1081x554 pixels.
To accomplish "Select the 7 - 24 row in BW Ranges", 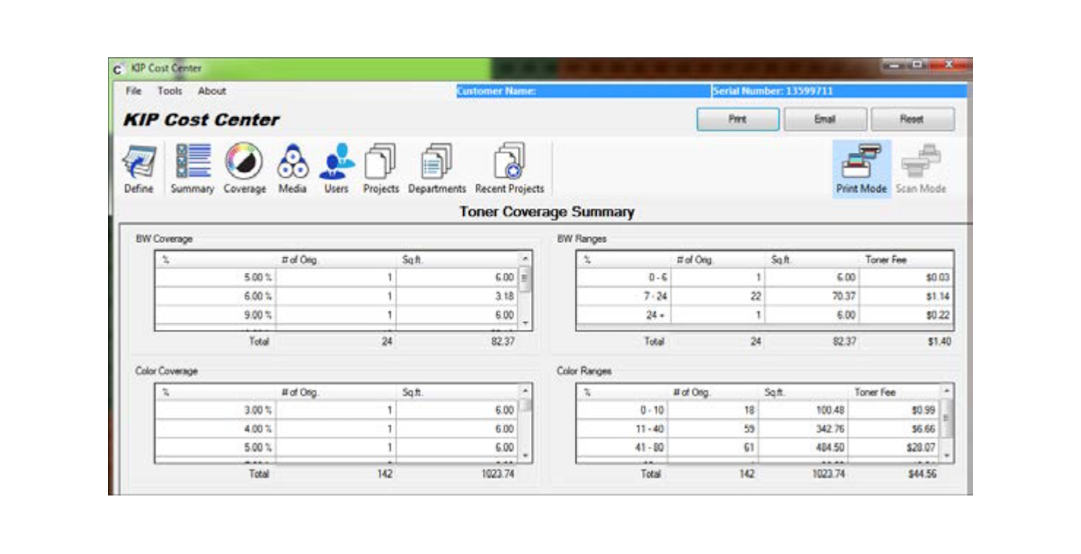I will pyautogui.click(x=764, y=296).
